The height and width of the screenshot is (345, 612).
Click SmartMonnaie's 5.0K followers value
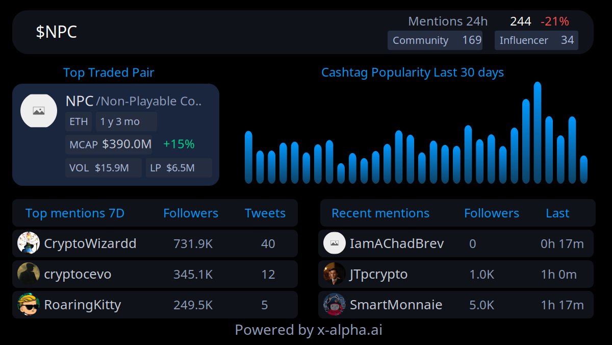482,305
